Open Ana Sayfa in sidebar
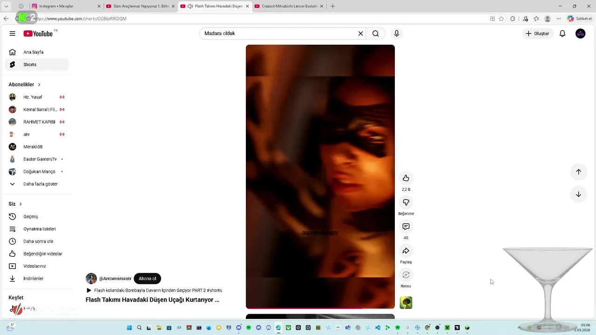This screenshot has width=596, height=335. click(x=36, y=52)
